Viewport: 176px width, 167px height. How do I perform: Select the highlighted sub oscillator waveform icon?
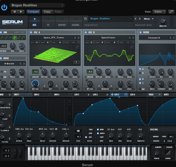pyautogui.click(x=14, y=38)
